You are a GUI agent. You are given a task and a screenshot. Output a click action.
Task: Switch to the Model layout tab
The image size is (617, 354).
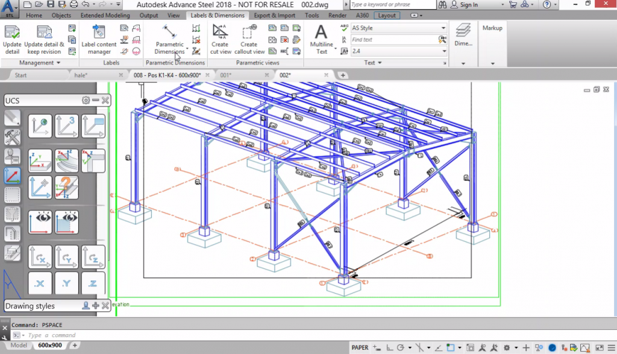coord(19,346)
